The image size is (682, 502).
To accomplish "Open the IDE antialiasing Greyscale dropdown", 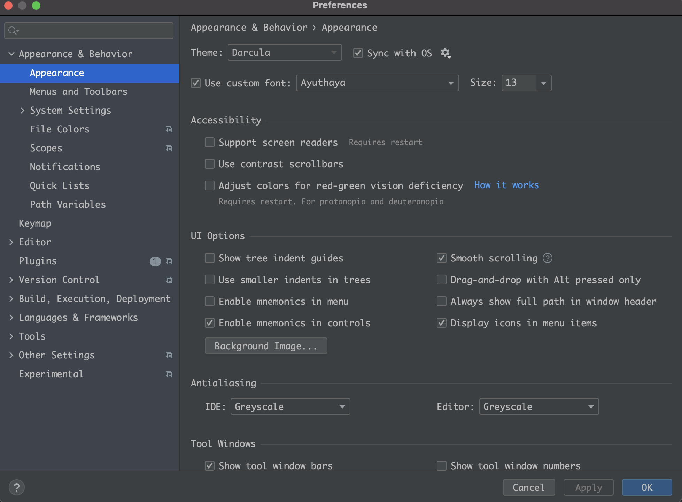I will 290,406.
